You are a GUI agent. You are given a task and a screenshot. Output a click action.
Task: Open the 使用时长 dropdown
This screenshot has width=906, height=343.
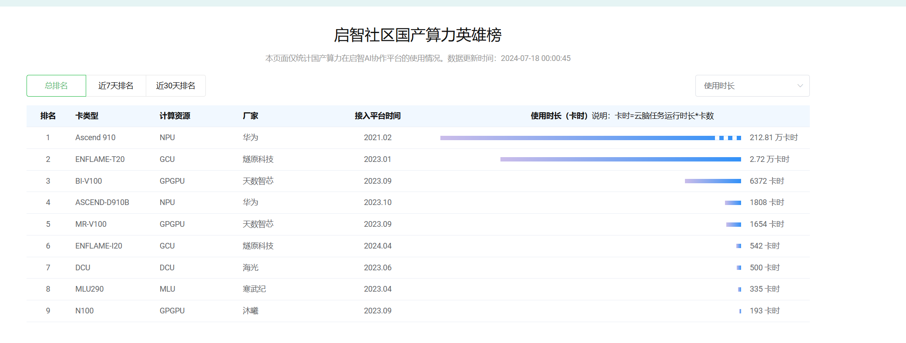click(752, 86)
